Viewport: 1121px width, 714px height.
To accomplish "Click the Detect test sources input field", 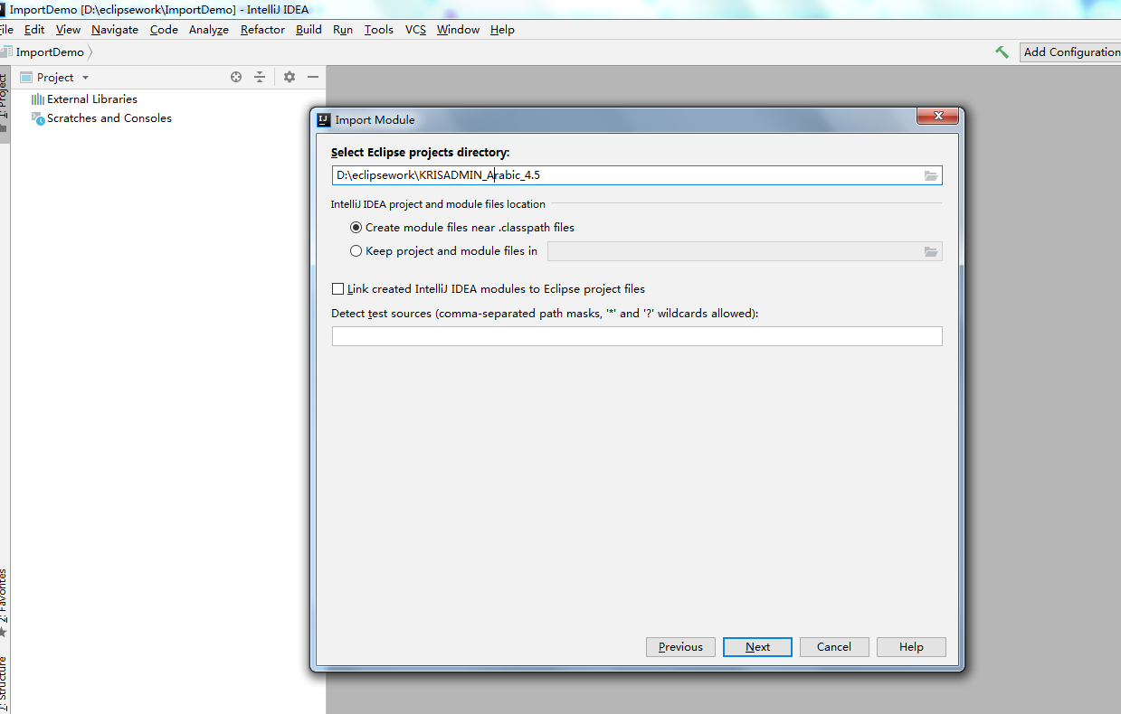I will coord(637,336).
